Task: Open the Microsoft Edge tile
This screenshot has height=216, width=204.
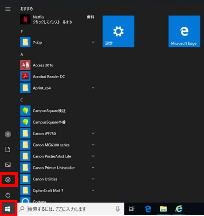Action: (184, 31)
